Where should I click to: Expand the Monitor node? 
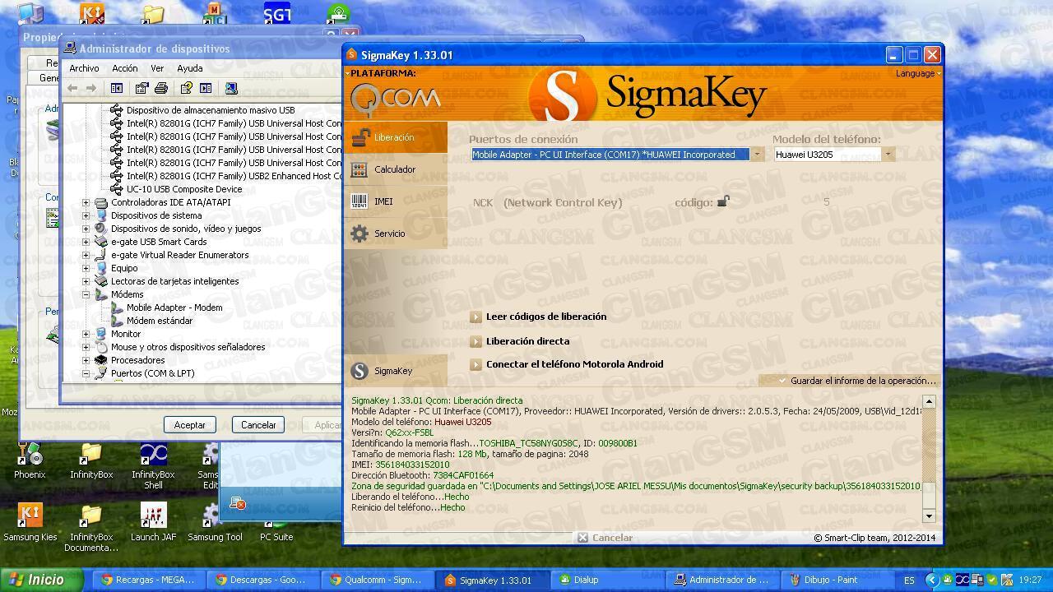coord(86,334)
